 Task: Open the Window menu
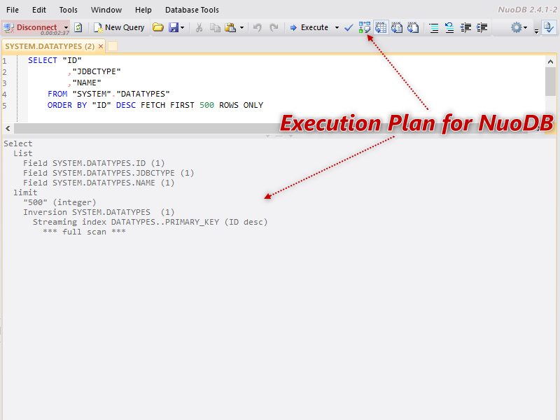[x=106, y=10]
